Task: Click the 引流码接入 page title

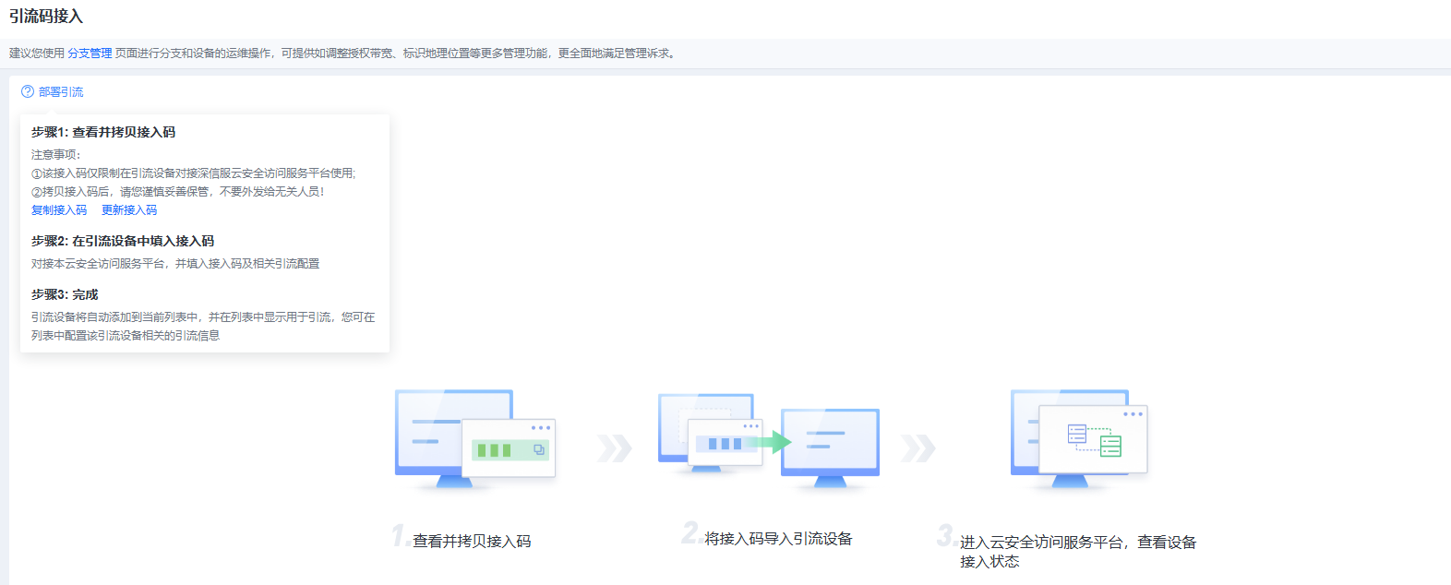Action: point(46,17)
